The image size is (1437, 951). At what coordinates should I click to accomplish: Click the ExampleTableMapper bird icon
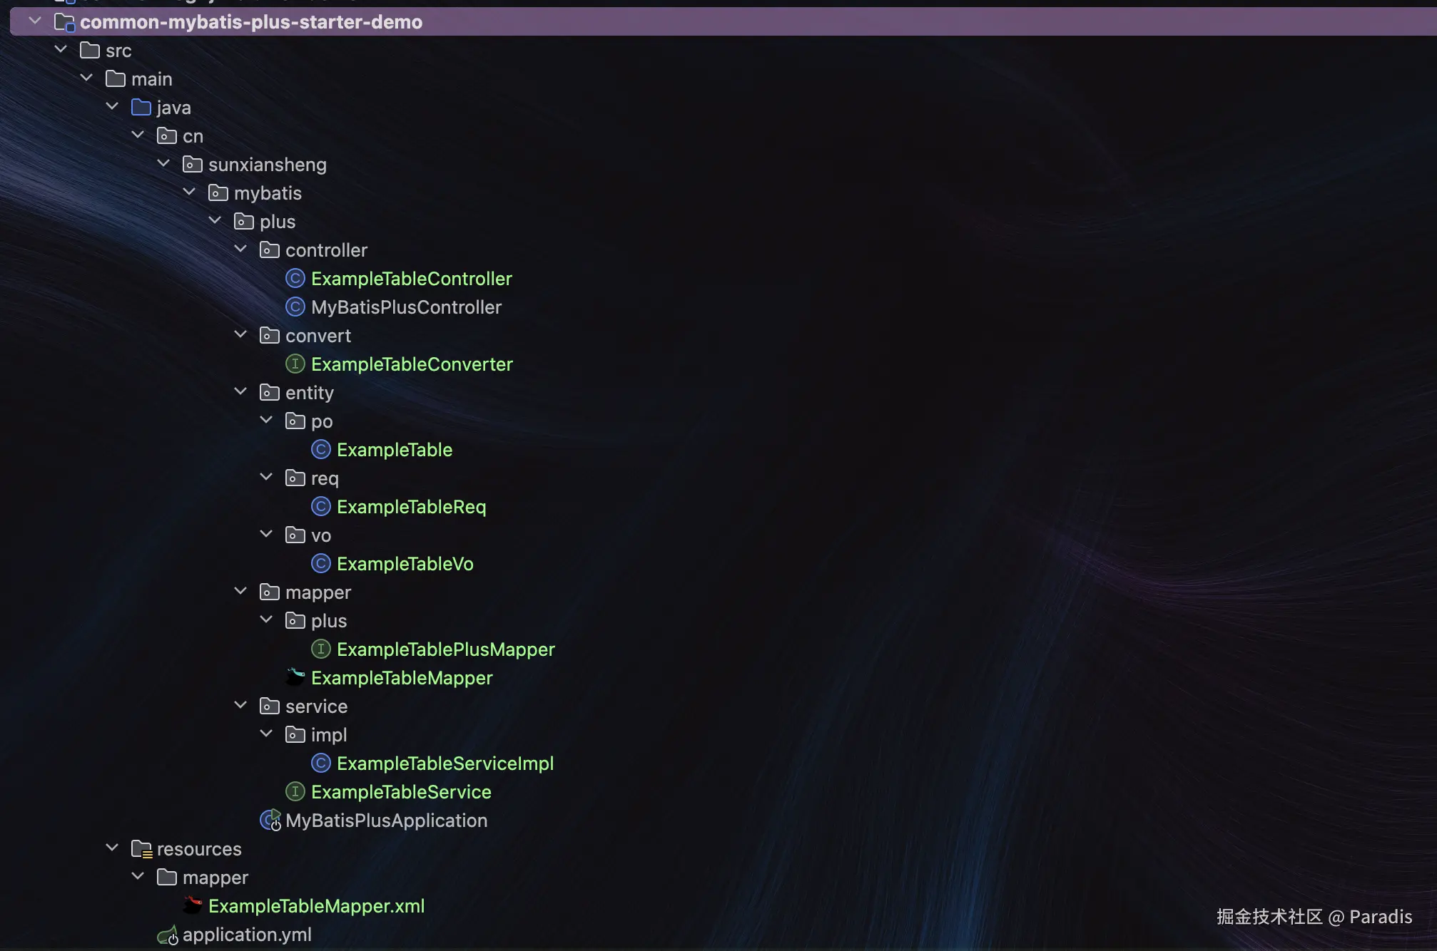295,677
